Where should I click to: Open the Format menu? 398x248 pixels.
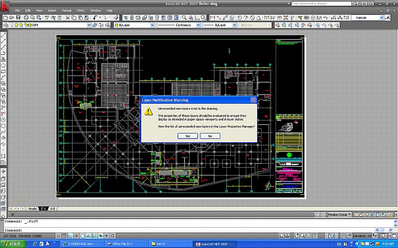(x=66, y=10)
